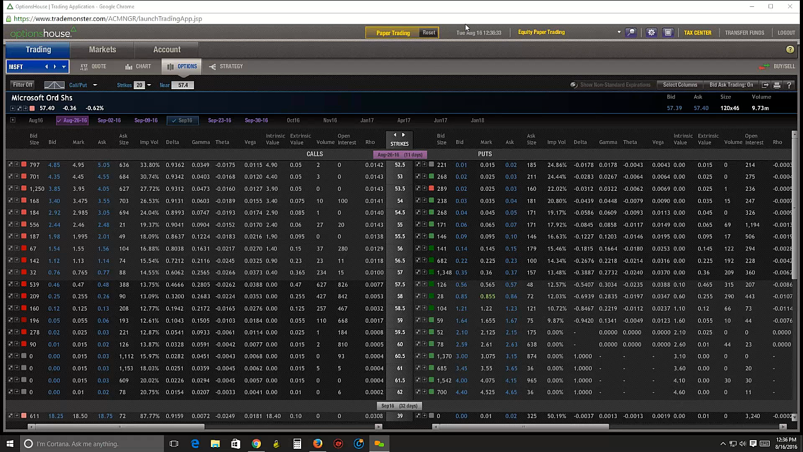
Task: Open the Equity Paper Trading account dropdown
Action: [x=619, y=33]
